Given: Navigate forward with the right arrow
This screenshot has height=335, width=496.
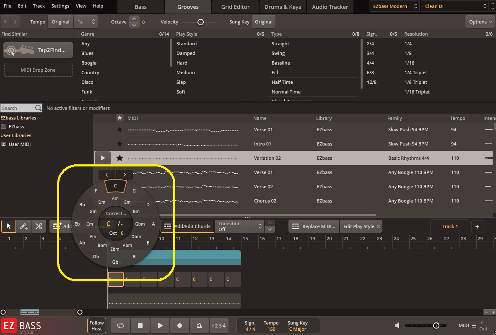Looking at the screenshot, I should pyautogui.click(x=15, y=22).
